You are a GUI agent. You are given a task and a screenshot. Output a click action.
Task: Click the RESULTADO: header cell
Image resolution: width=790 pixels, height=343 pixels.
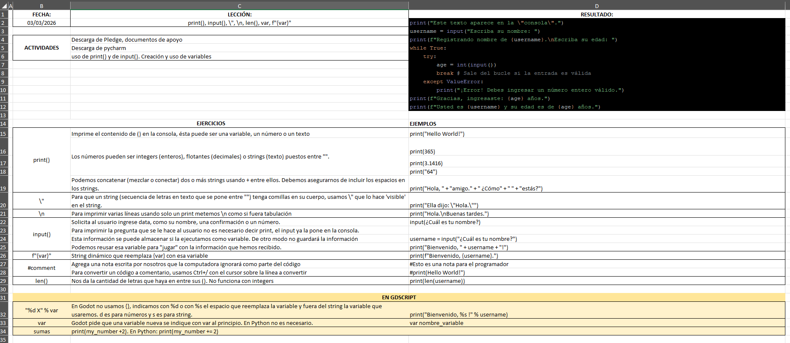pyautogui.click(x=597, y=14)
